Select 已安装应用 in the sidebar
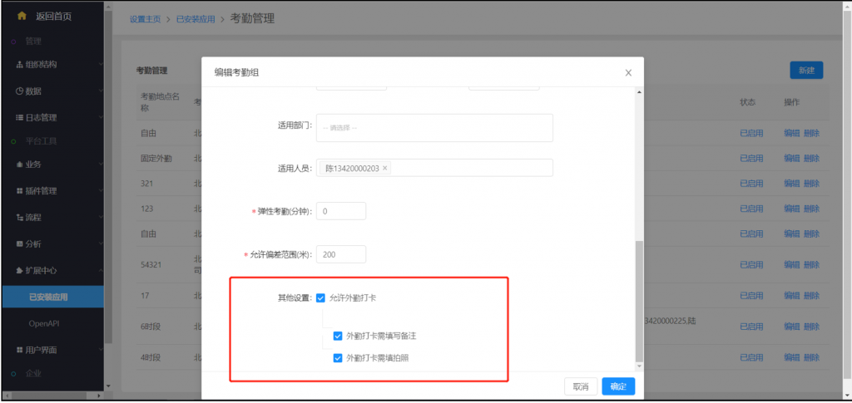852x403 pixels. [x=48, y=297]
